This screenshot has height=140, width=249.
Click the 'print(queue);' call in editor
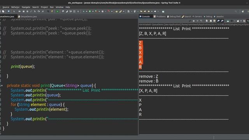pyautogui.click(x=23, y=66)
